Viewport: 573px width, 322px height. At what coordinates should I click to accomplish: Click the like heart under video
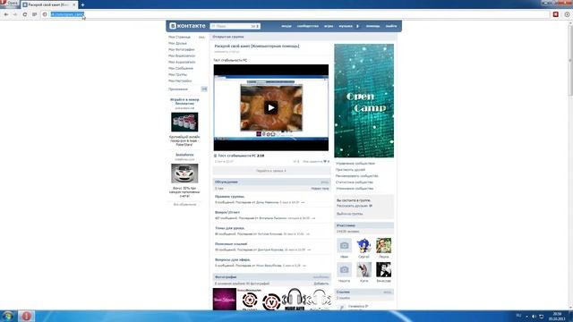pos(325,161)
